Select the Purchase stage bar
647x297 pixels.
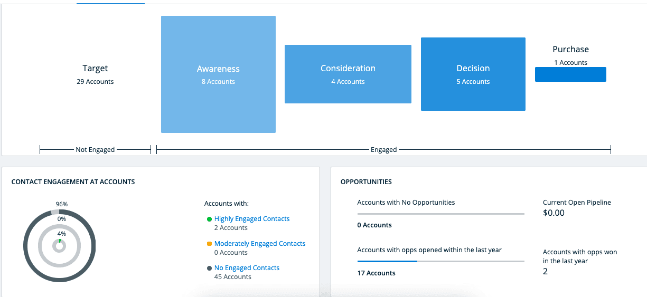(570, 74)
